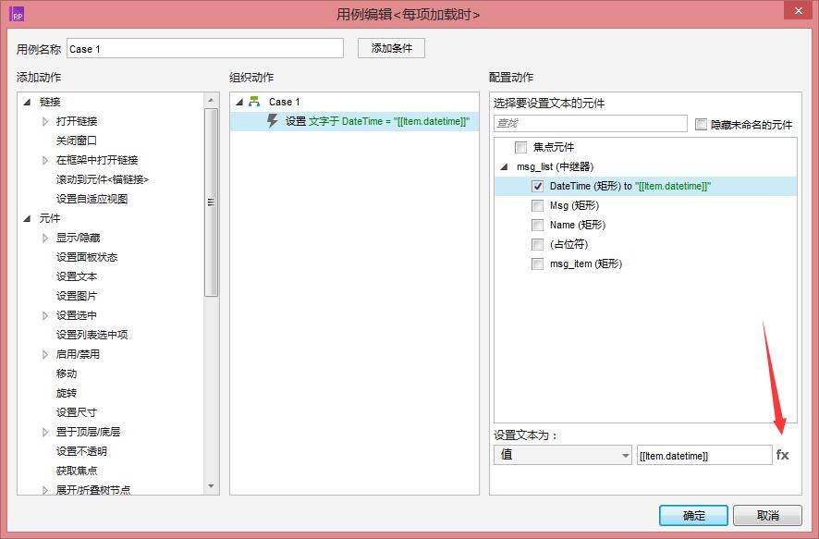Close the case editor dialog
The width and height of the screenshot is (819, 539).
[x=798, y=10]
